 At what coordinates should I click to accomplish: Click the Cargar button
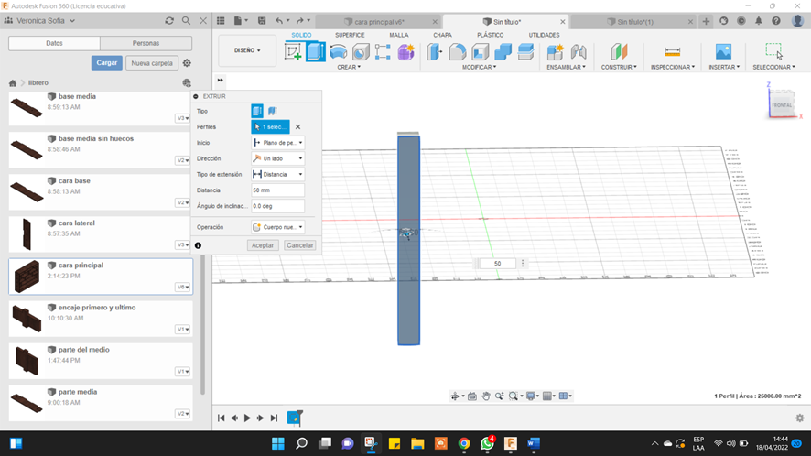point(106,62)
